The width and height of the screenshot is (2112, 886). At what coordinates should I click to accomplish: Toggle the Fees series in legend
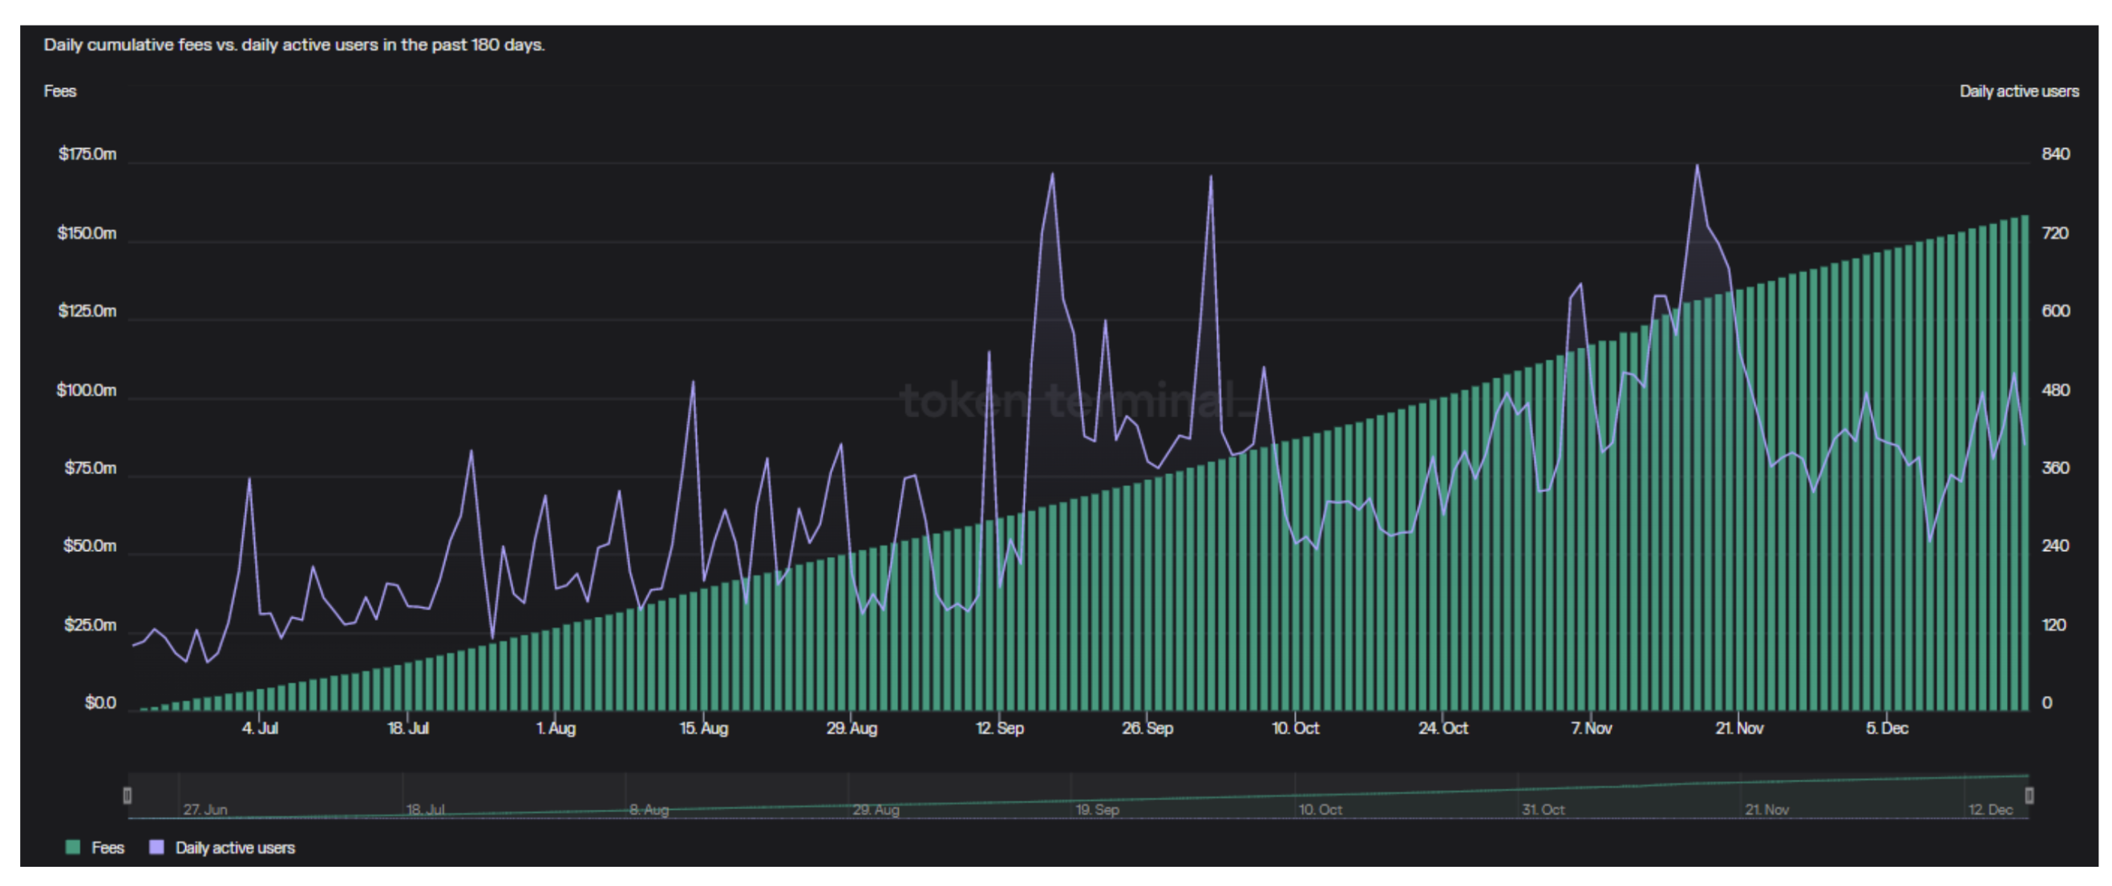pyautogui.click(x=107, y=848)
